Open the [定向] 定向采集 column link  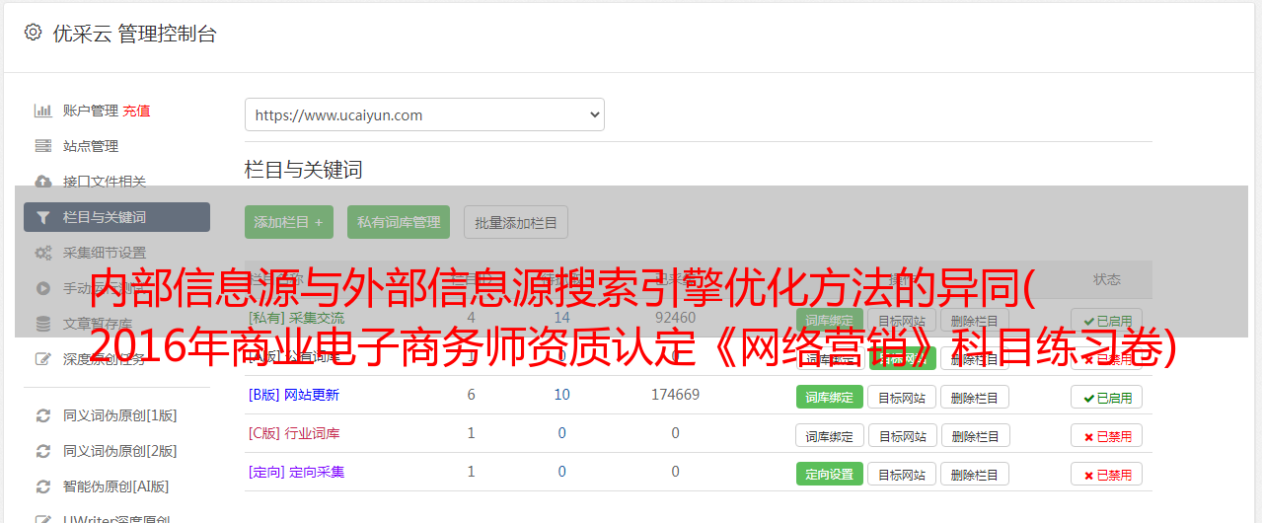point(296,472)
